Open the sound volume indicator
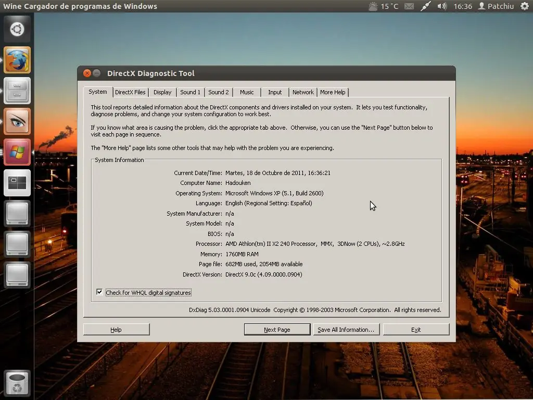Viewport: 533px width, 400px height. point(442,6)
